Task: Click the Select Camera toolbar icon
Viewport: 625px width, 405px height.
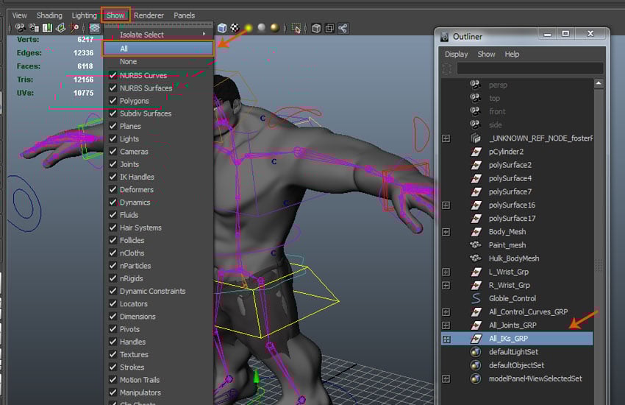Action: (x=19, y=29)
